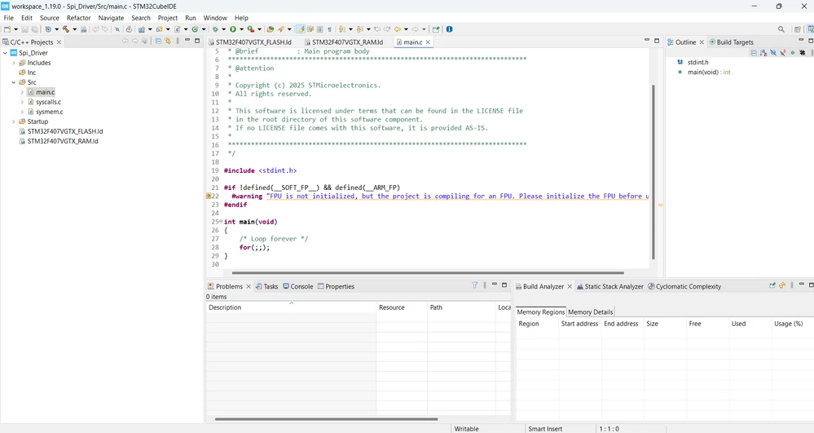
Task: Click the editor horizontal scrollbar
Action: (x=428, y=272)
